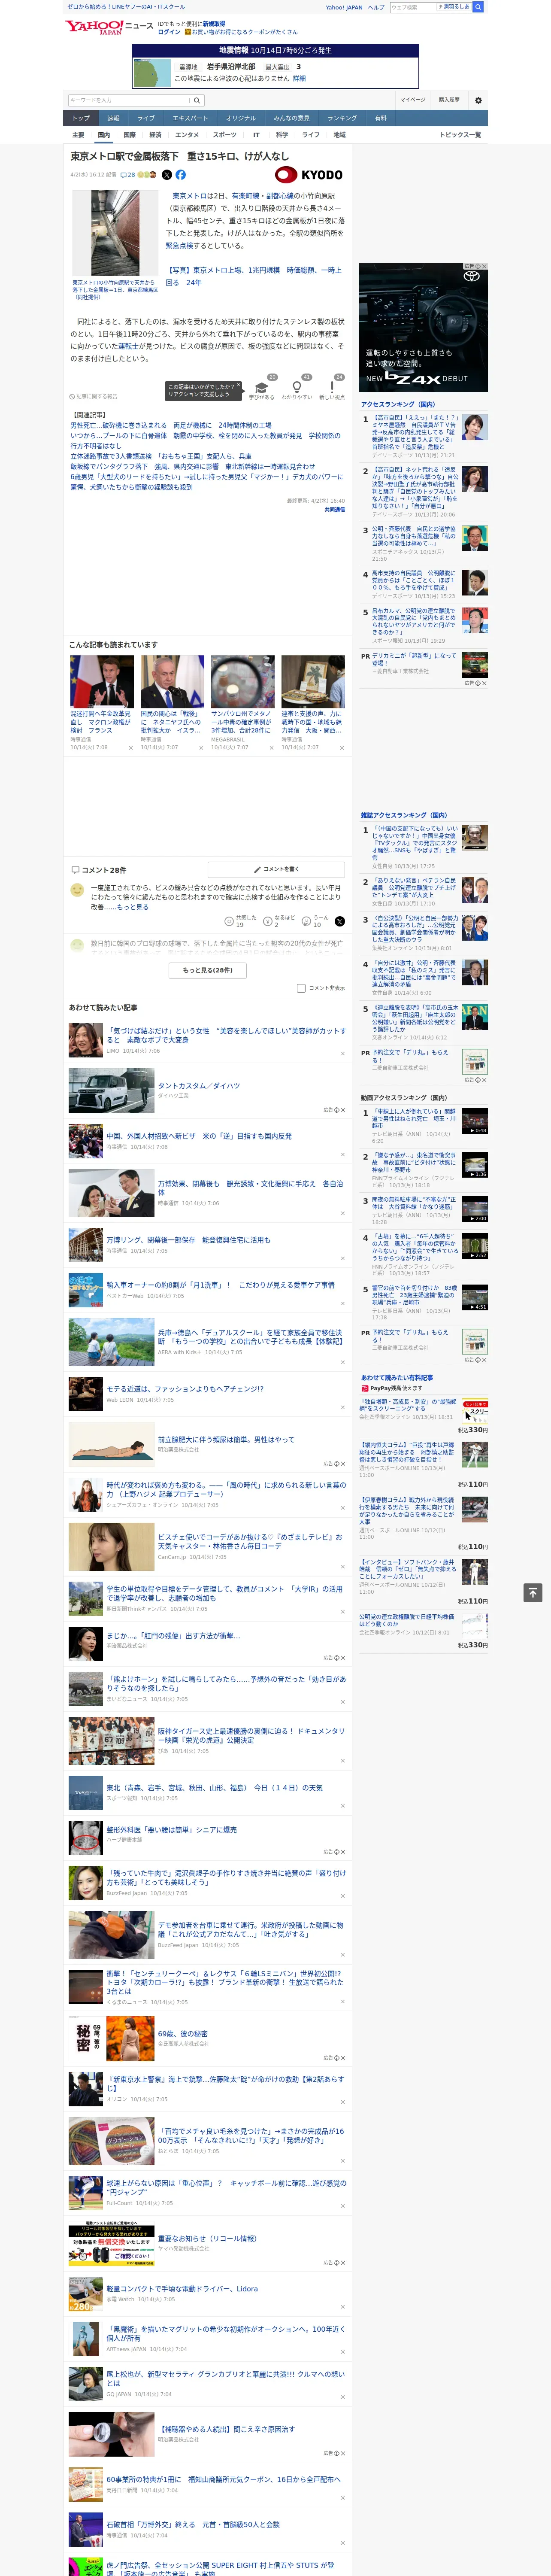Screen dimensions: 551x2576
Task: Share the first comment on X icon
Action: click(339, 921)
